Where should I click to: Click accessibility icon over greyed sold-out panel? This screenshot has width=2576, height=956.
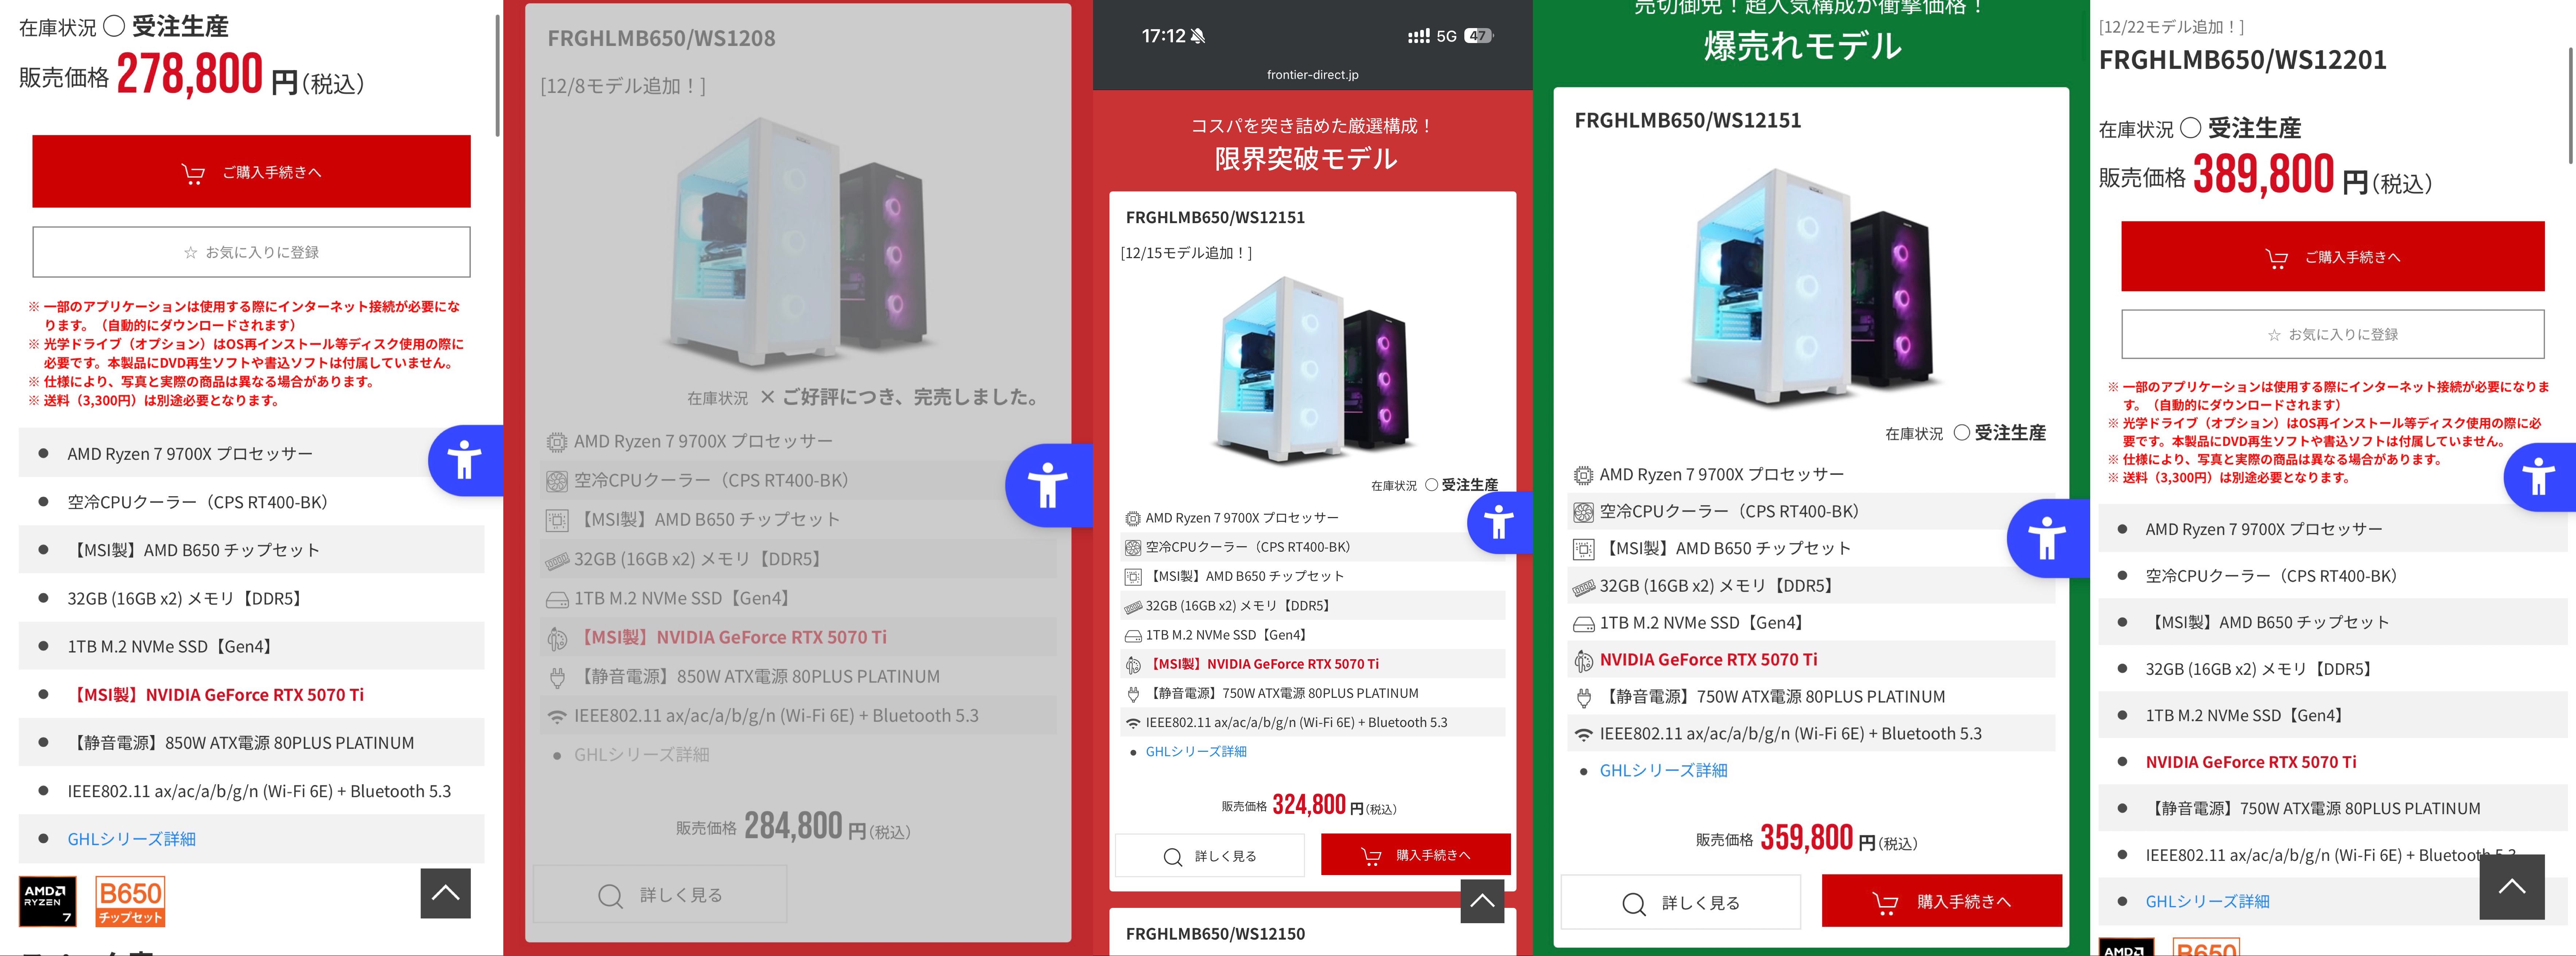1048,485
